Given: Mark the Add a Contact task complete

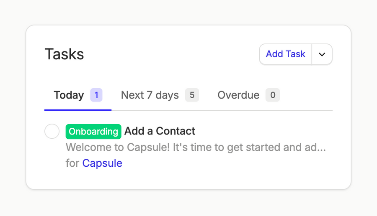Looking at the screenshot, I should [x=52, y=131].
